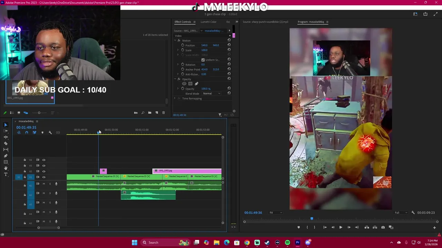Switch Project panel to list view
This screenshot has height=248, width=442.
(x=12, y=113)
